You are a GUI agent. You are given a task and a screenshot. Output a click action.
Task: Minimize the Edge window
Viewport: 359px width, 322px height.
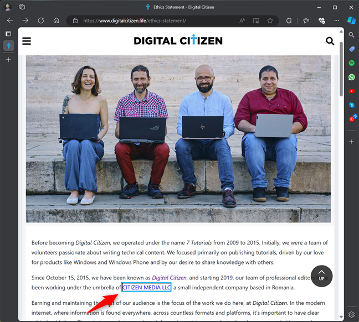(319, 7)
